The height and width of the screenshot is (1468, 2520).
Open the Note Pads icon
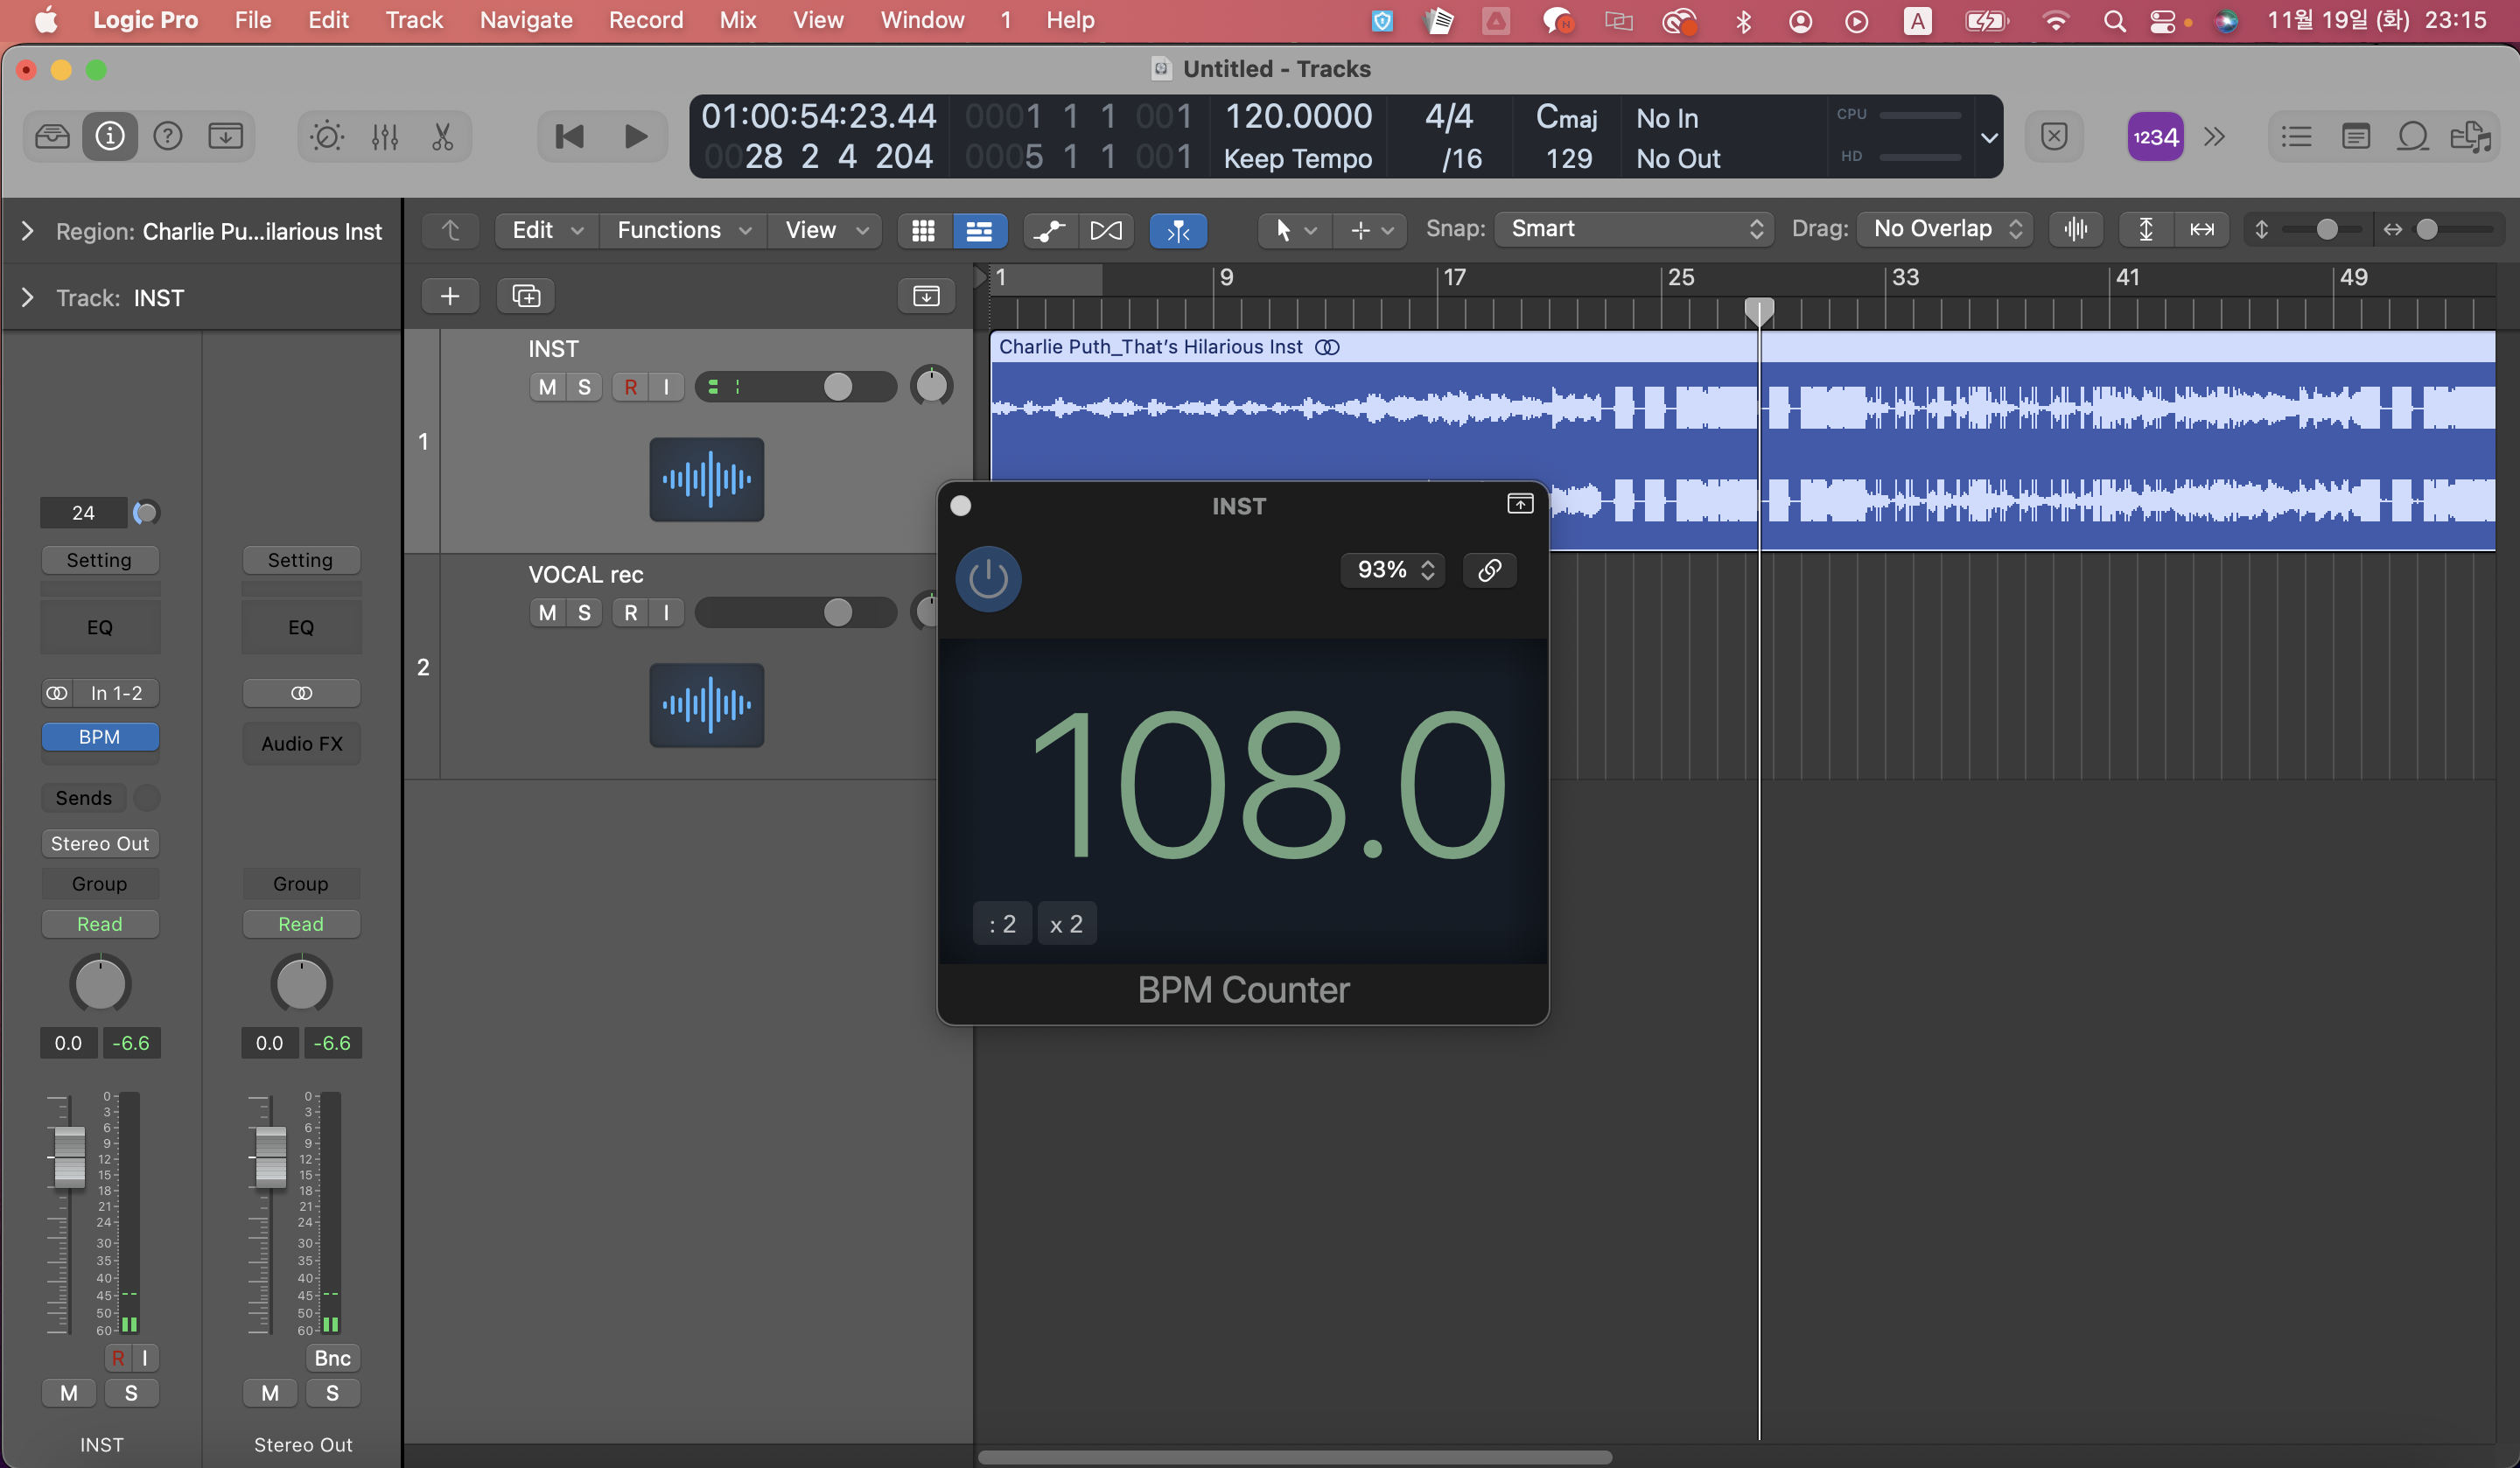pyautogui.click(x=2355, y=136)
